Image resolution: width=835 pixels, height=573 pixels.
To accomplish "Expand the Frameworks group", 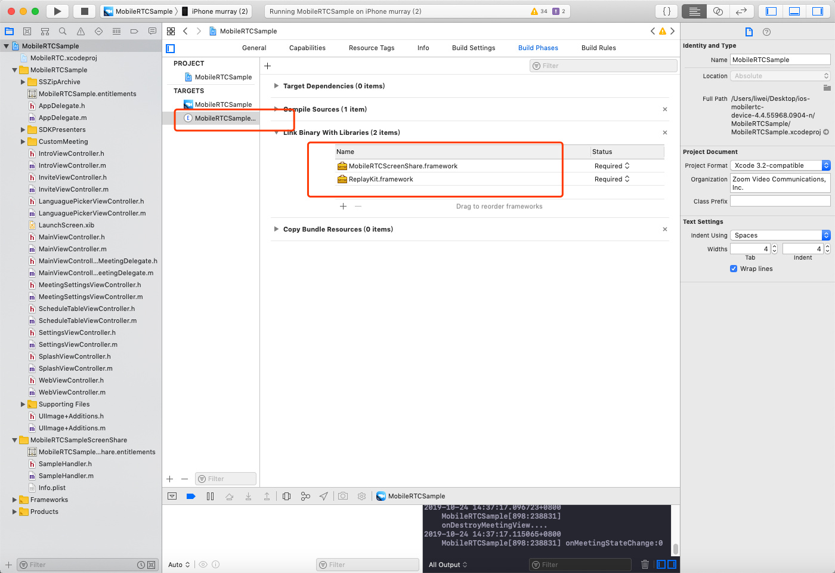I will pos(14,500).
